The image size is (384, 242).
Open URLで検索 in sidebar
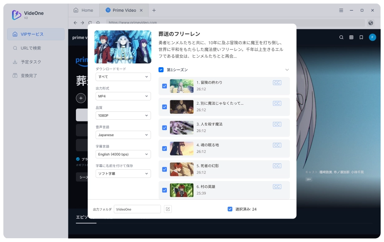(x=36, y=48)
